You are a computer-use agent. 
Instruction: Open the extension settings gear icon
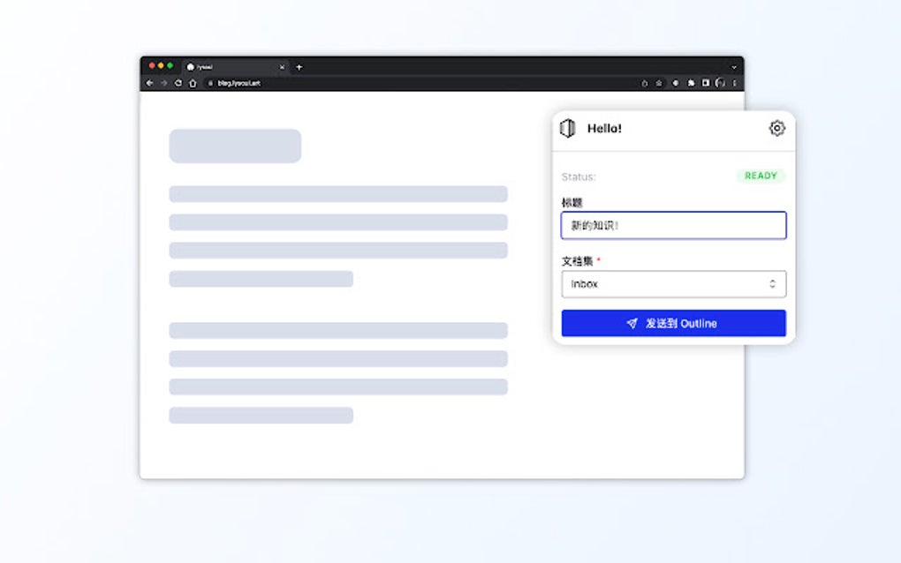coord(776,128)
